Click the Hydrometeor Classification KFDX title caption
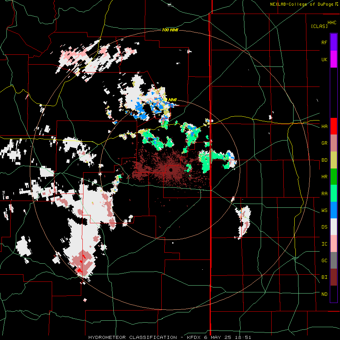Screen dimensions: 340x340 [170, 337]
